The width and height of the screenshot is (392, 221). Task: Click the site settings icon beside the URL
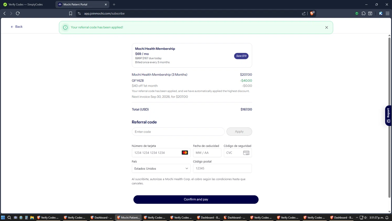(x=79, y=13)
